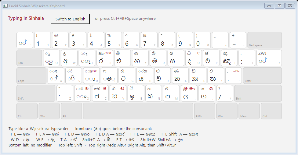The image size is (298, 155).
Task: Click the apostrophe key with period
Action: (x=234, y=76)
